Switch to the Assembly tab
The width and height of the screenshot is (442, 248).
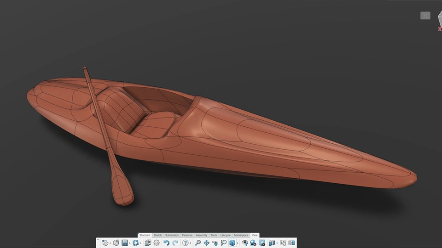click(x=202, y=235)
